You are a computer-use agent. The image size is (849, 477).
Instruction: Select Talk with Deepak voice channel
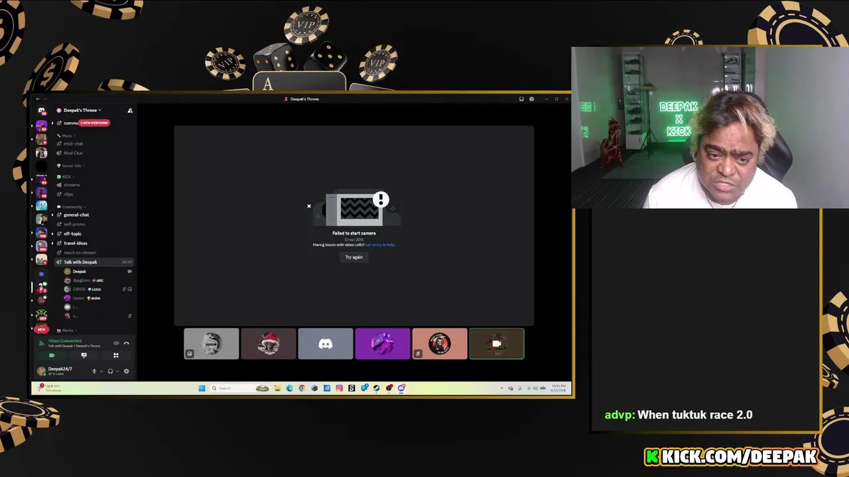pyautogui.click(x=94, y=262)
